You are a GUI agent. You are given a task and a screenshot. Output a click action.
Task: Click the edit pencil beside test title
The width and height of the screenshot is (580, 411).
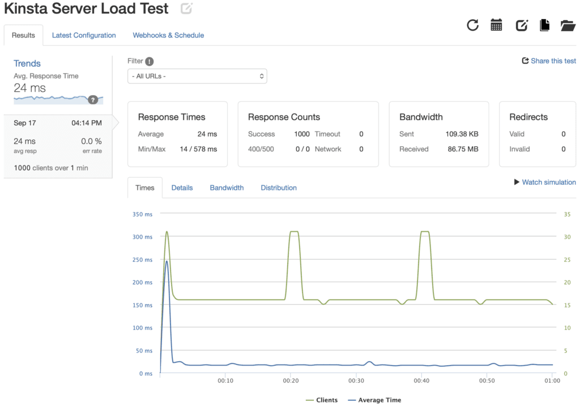(x=186, y=8)
